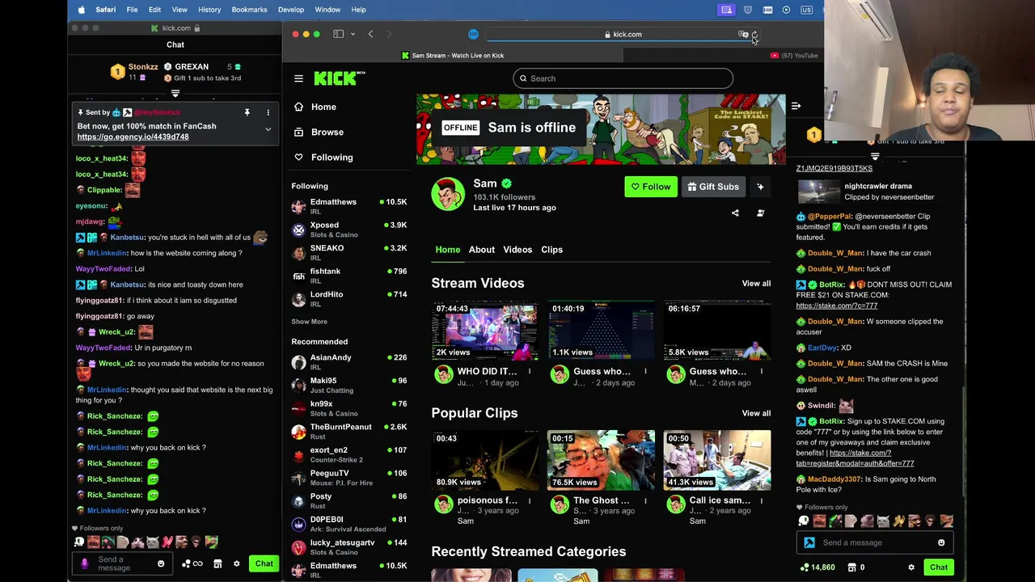Image resolution: width=1035 pixels, height=582 pixels.
Task: Click Sam's profile avatar
Action: point(448,194)
